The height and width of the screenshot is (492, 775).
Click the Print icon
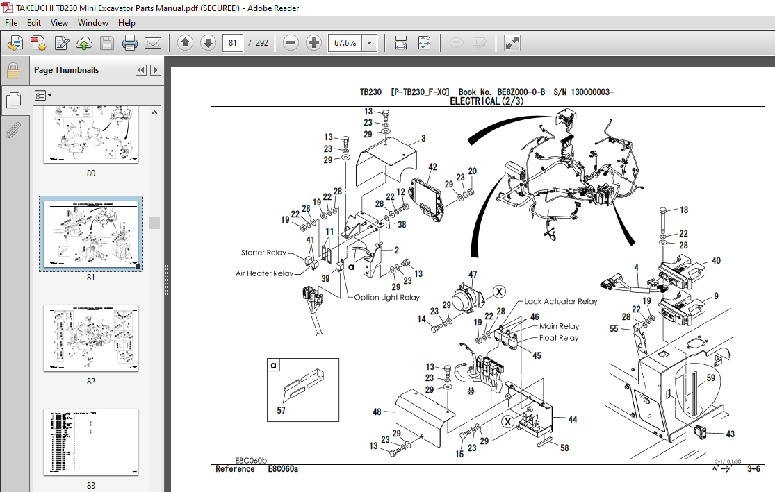pyautogui.click(x=129, y=44)
